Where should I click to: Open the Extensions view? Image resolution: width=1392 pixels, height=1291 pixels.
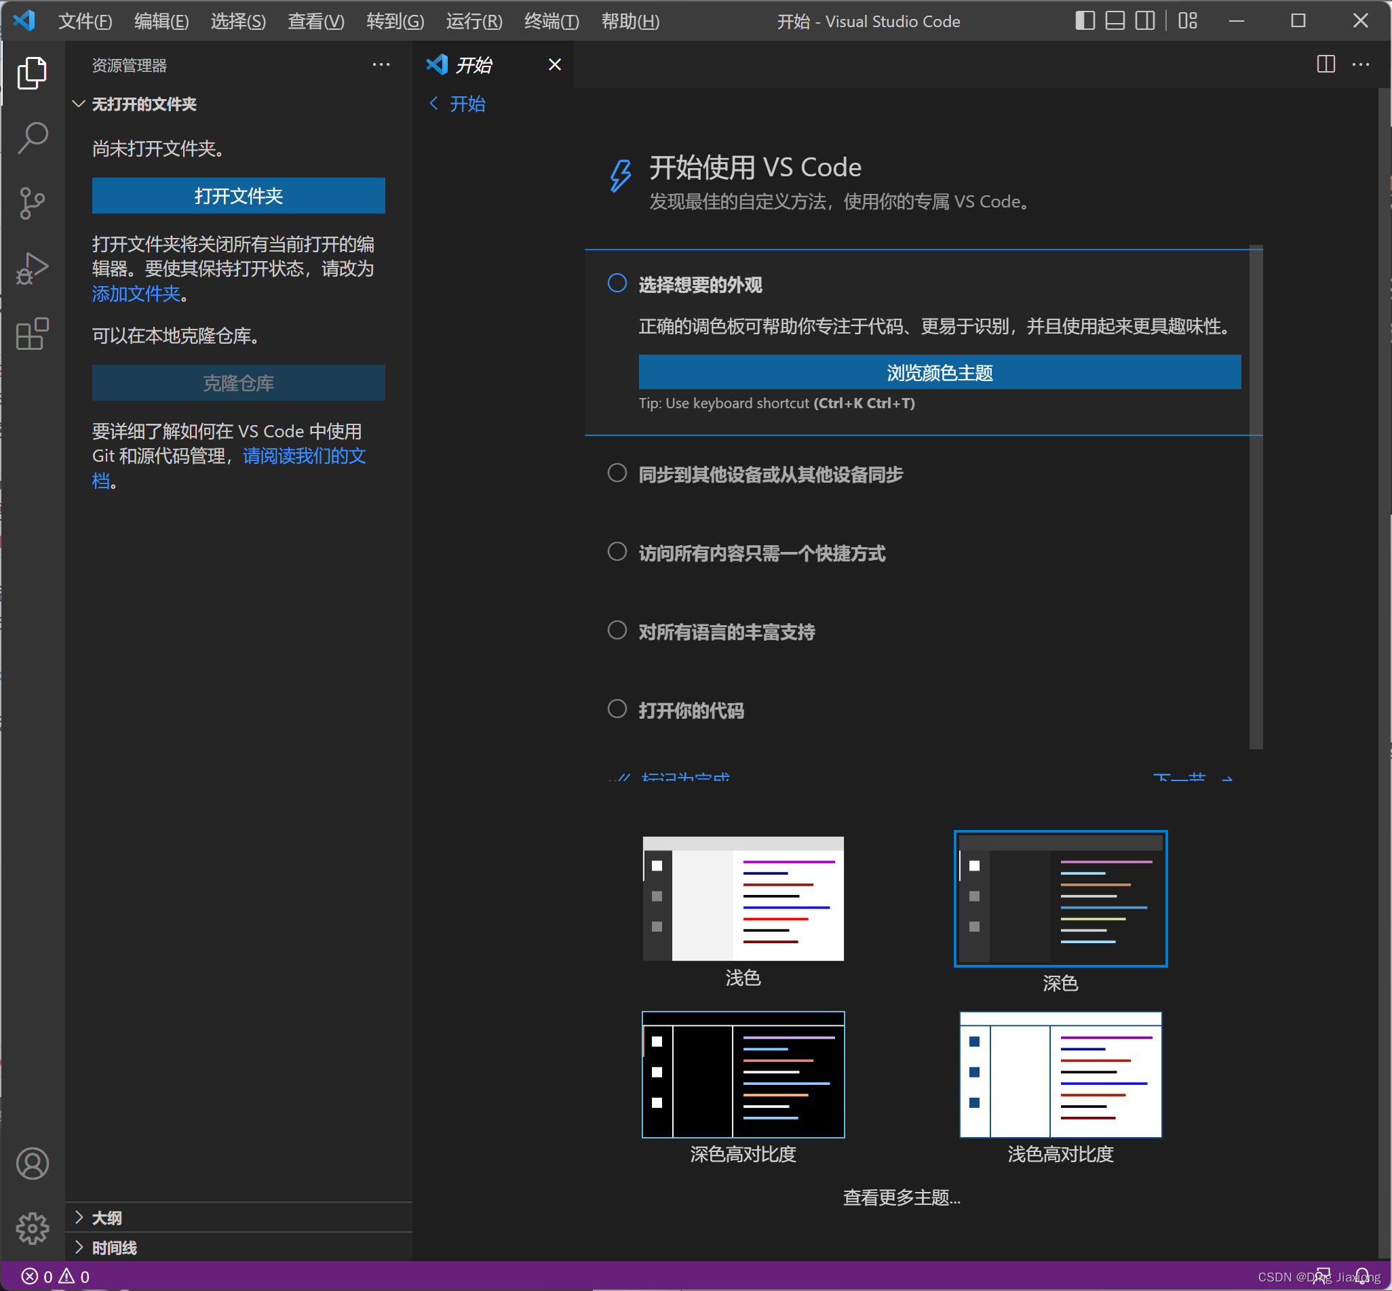coord(32,334)
